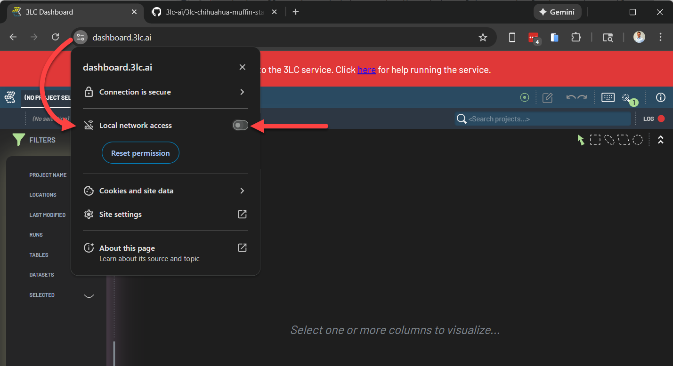Click the green FILTERS funnel icon
Image resolution: width=673 pixels, height=366 pixels.
click(18, 139)
